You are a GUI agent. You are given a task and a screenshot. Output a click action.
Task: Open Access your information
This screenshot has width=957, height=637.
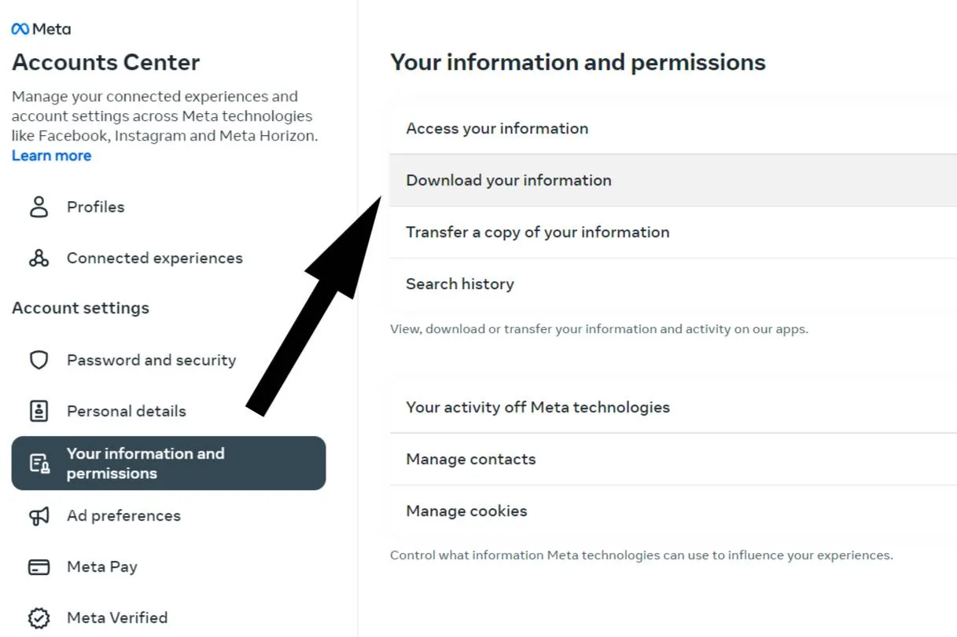[x=497, y=128]
